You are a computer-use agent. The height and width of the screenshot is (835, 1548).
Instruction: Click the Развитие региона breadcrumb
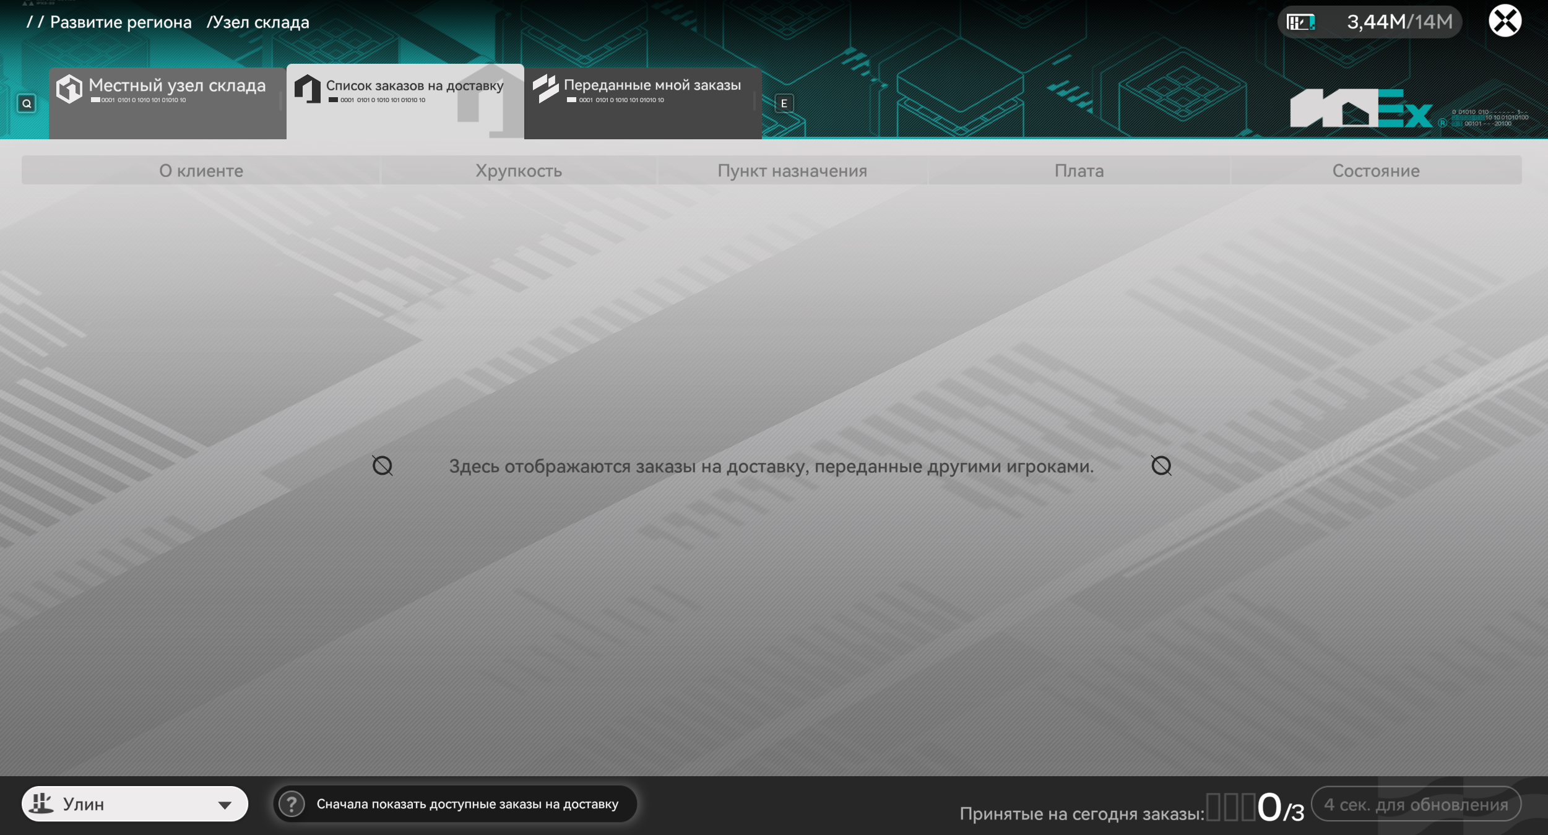pyautogui.click(x=121, y=22)
